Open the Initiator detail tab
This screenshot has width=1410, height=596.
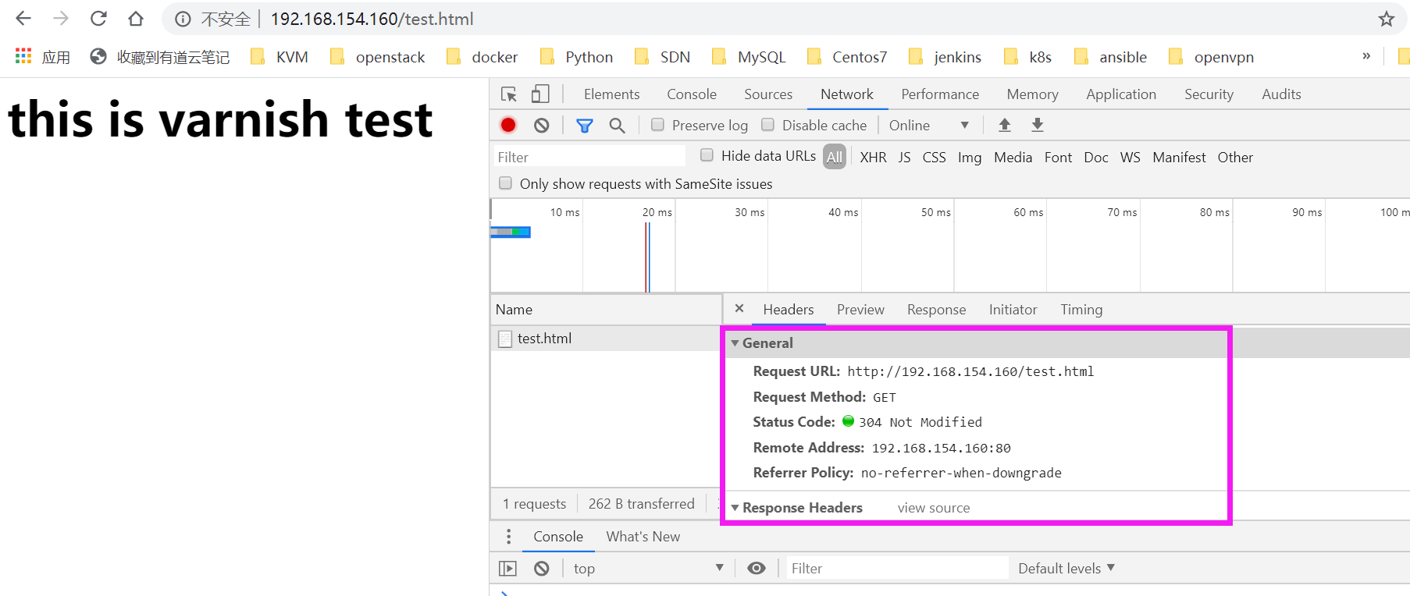pos(1013,310)
